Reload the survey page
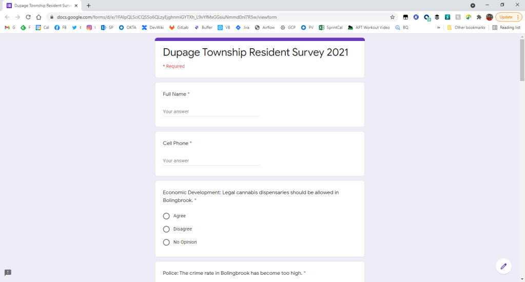 (28, 17)
